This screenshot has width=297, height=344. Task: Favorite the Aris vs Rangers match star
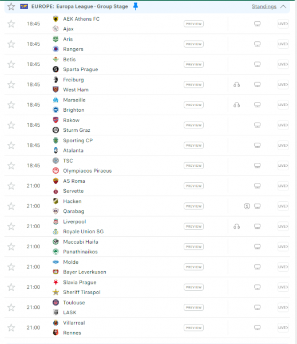[x=11, y=44]
